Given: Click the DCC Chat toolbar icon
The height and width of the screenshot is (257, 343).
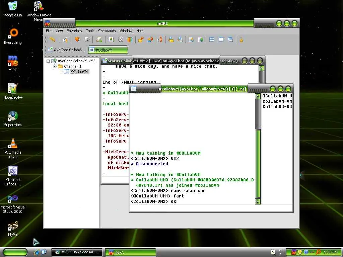Looking at the screenshot, I should (x=150, y=39).
